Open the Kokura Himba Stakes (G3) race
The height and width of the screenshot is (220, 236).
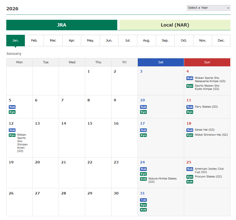(x=163, y=180)
